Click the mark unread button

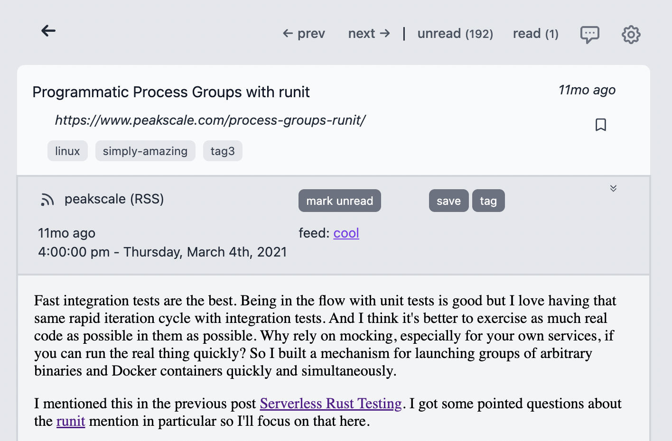[x=340, y=201]
